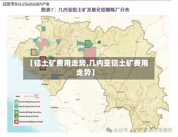Click the Alumina Refining Concession legend swatch
Screen dimensions: 178x137
point(16,112)
